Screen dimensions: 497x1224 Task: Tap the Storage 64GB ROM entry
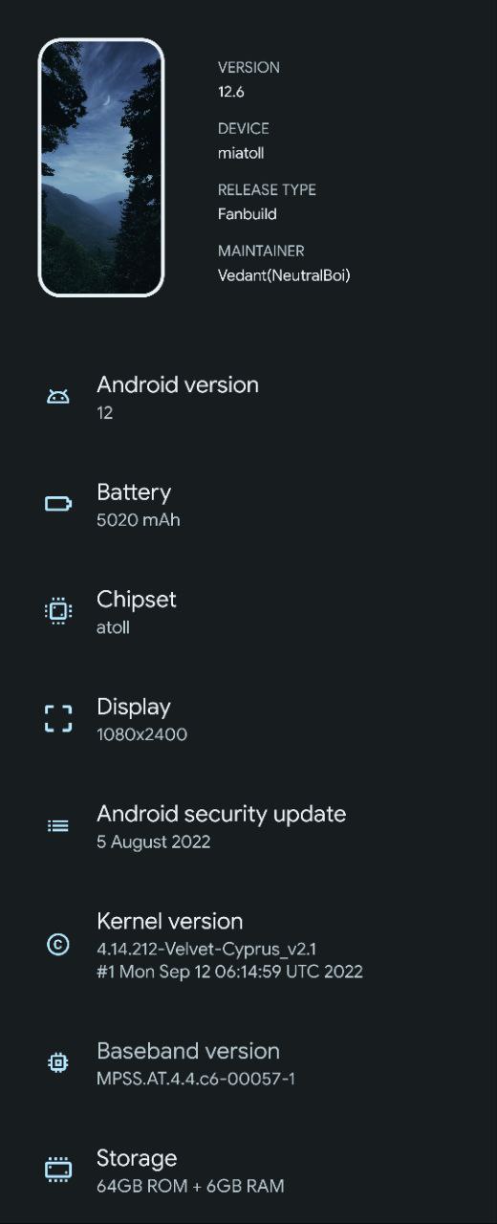248,1170
